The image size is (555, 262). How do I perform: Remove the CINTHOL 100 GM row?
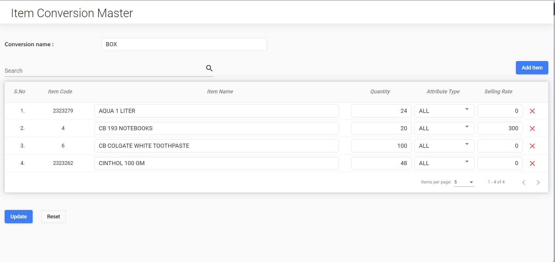532,163
